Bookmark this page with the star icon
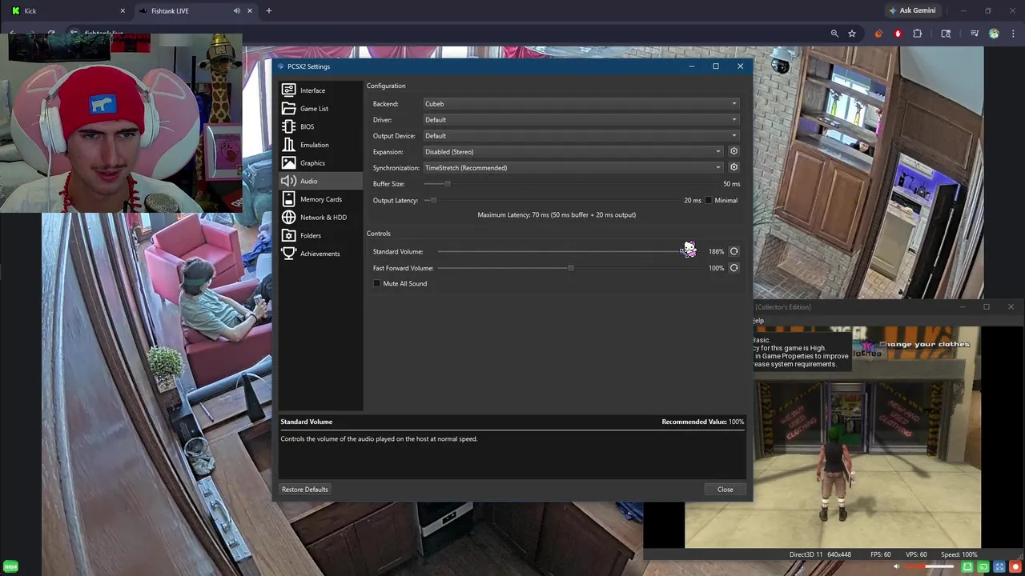This screenshot has height=576, width=1025. coord(852,34)
